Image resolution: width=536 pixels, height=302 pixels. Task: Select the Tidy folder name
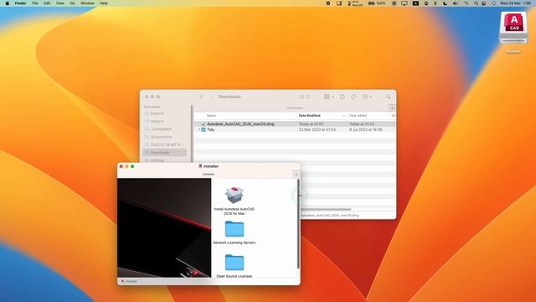[210, 130]
